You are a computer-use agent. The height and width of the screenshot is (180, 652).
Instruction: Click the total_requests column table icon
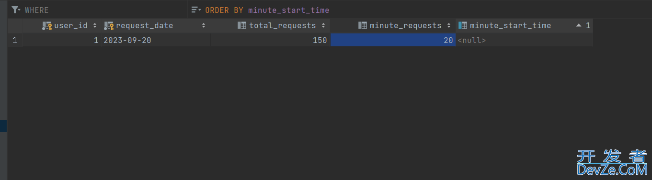242,26
